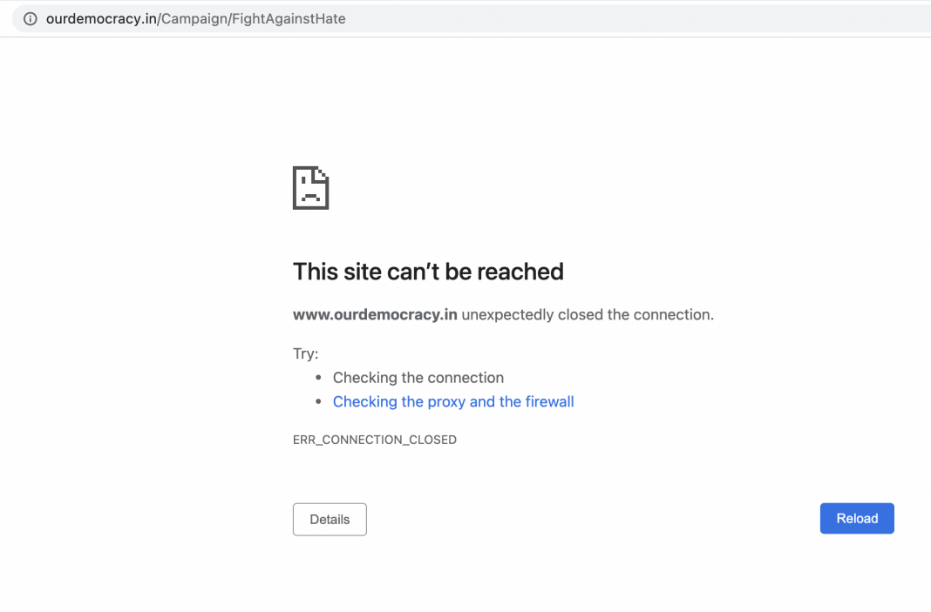
Task: Click the "This site can't be reached" heading
Action: pyautogui.click(x=428, y=272)
